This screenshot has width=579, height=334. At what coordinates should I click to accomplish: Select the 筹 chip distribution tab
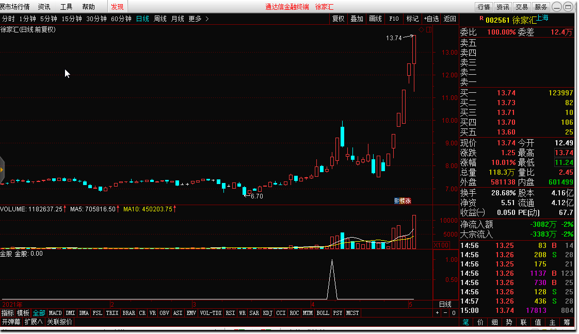coord(567,323)
